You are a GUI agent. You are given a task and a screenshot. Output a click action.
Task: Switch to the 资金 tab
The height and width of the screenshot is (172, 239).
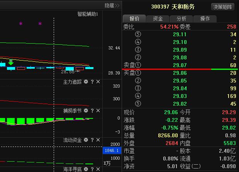coord(158,19)
